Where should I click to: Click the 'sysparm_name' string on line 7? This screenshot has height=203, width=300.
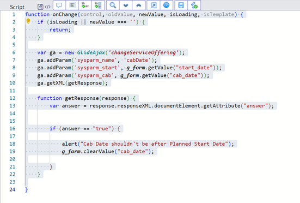click(x=95, y=60)
